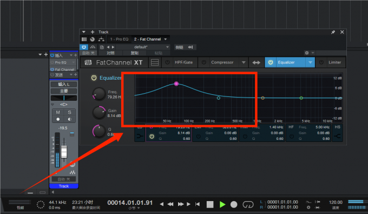368x214 pixels.
Task: Open plugin routing icon in plugin header
Action: tap(101, 39)
